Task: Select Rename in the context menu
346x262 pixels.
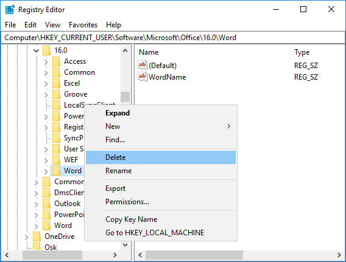Action: 161,171
